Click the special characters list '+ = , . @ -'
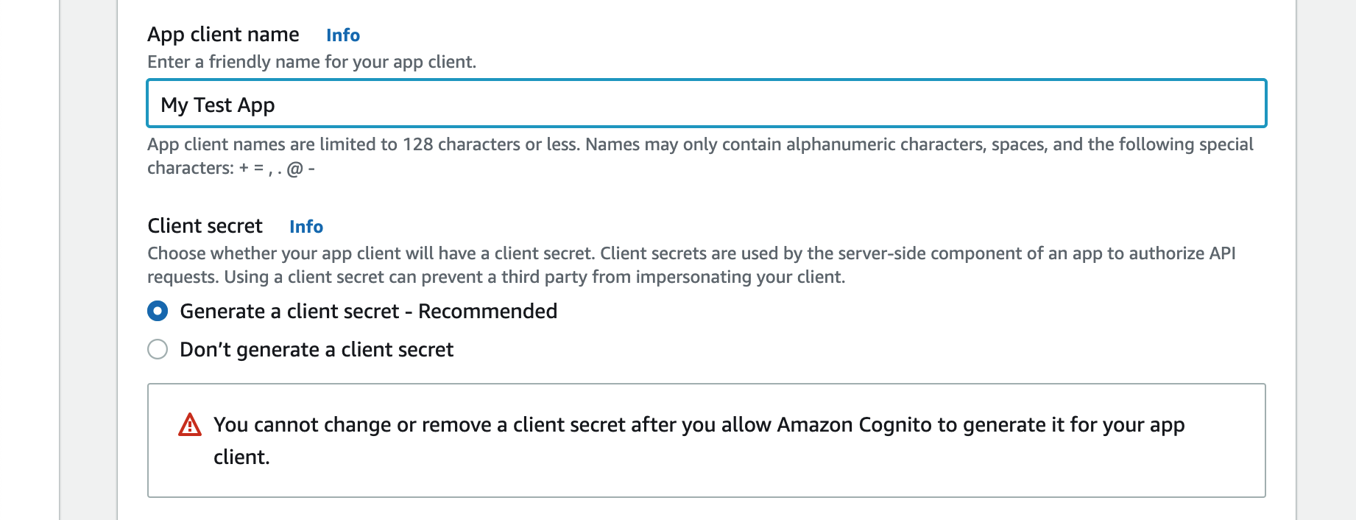Viewport: 1356px width, 520px height. coord(277,169)
